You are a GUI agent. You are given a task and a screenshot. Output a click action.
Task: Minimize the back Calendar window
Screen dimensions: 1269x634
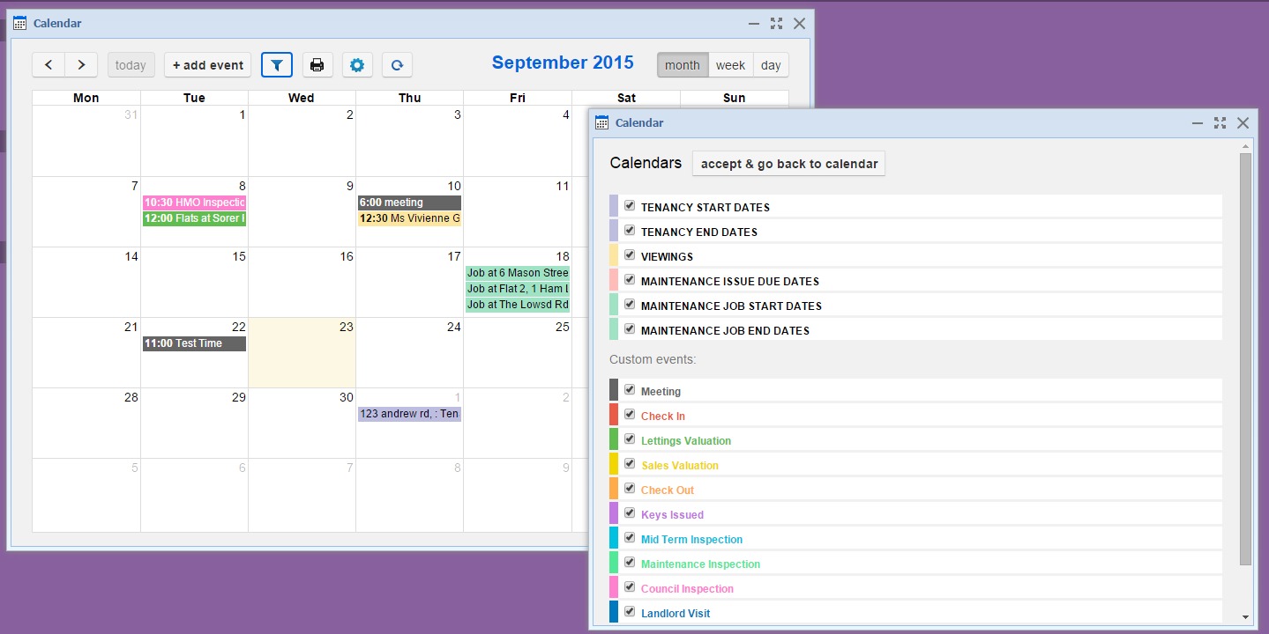click(754, 24)
